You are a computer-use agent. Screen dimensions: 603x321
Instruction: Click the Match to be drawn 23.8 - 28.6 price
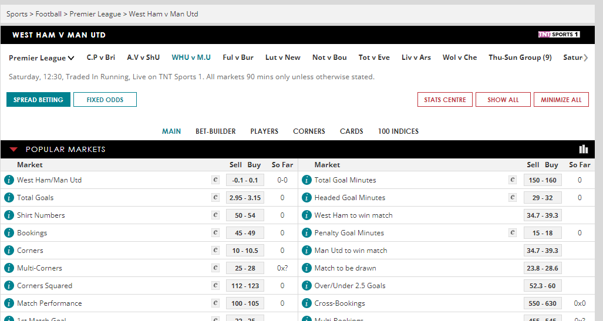(543, 268)
